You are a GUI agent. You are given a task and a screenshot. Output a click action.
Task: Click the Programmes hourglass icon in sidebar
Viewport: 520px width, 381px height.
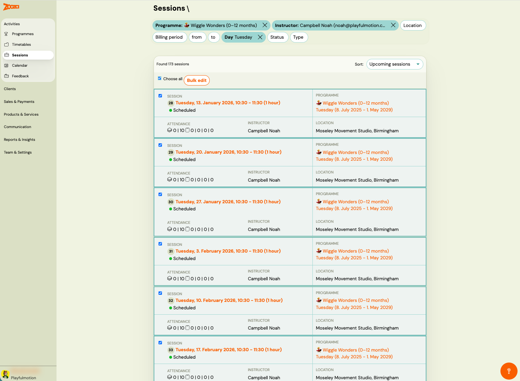coord(6,34)
